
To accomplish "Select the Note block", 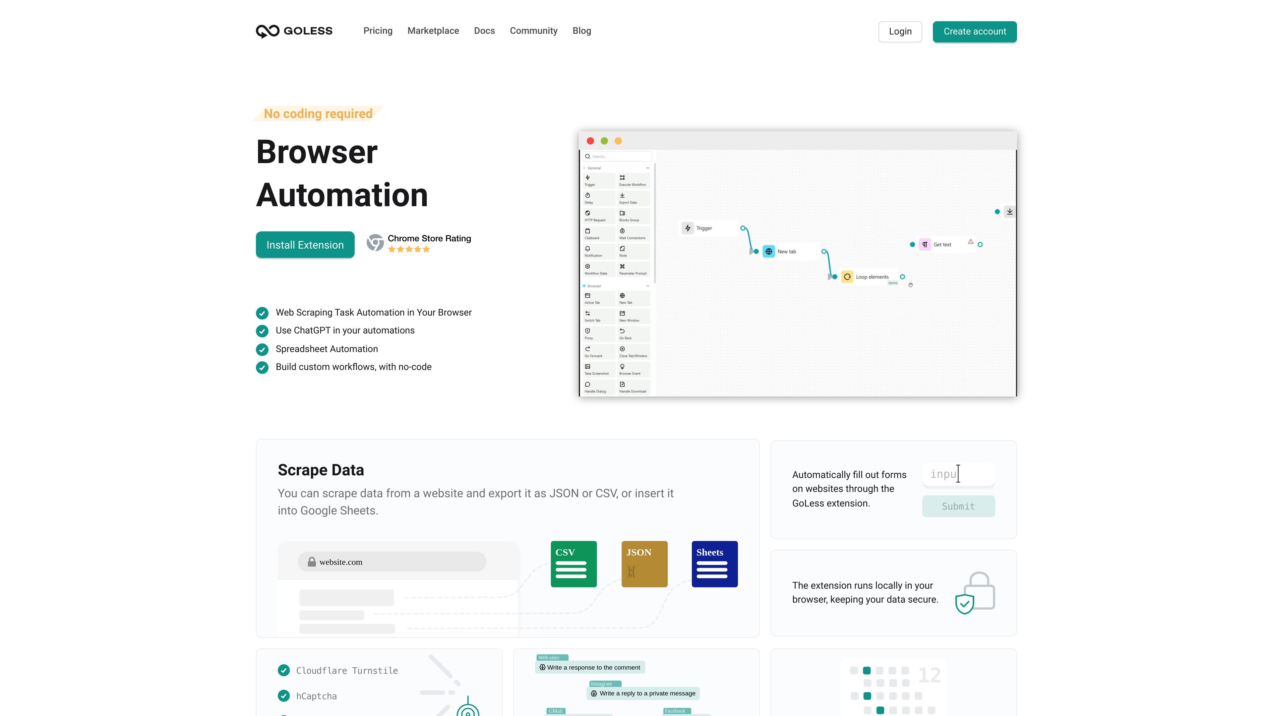I will click(634, 252).
